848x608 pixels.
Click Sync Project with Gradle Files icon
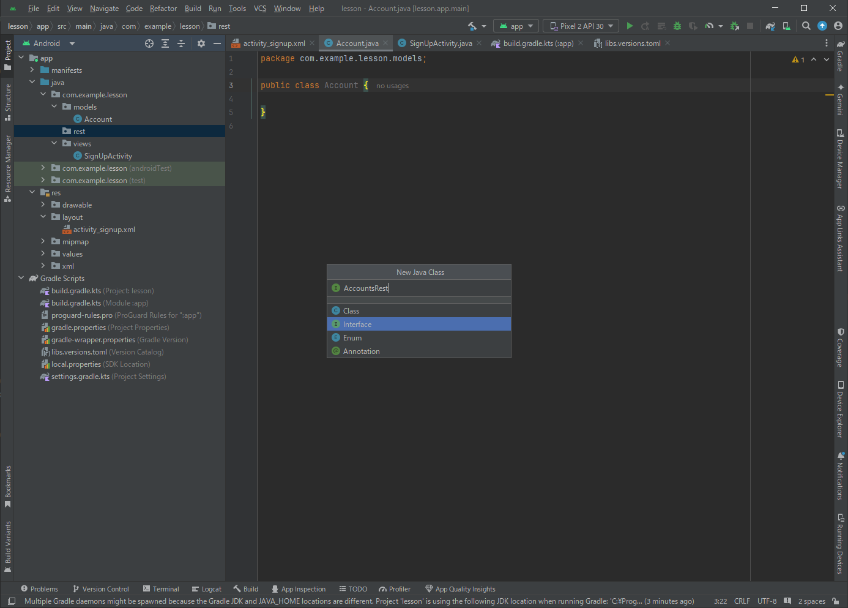point(770,26)
